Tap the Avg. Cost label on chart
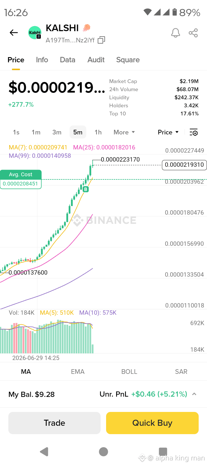Viewport: 207px width, 465px height. tap(21, 175)
